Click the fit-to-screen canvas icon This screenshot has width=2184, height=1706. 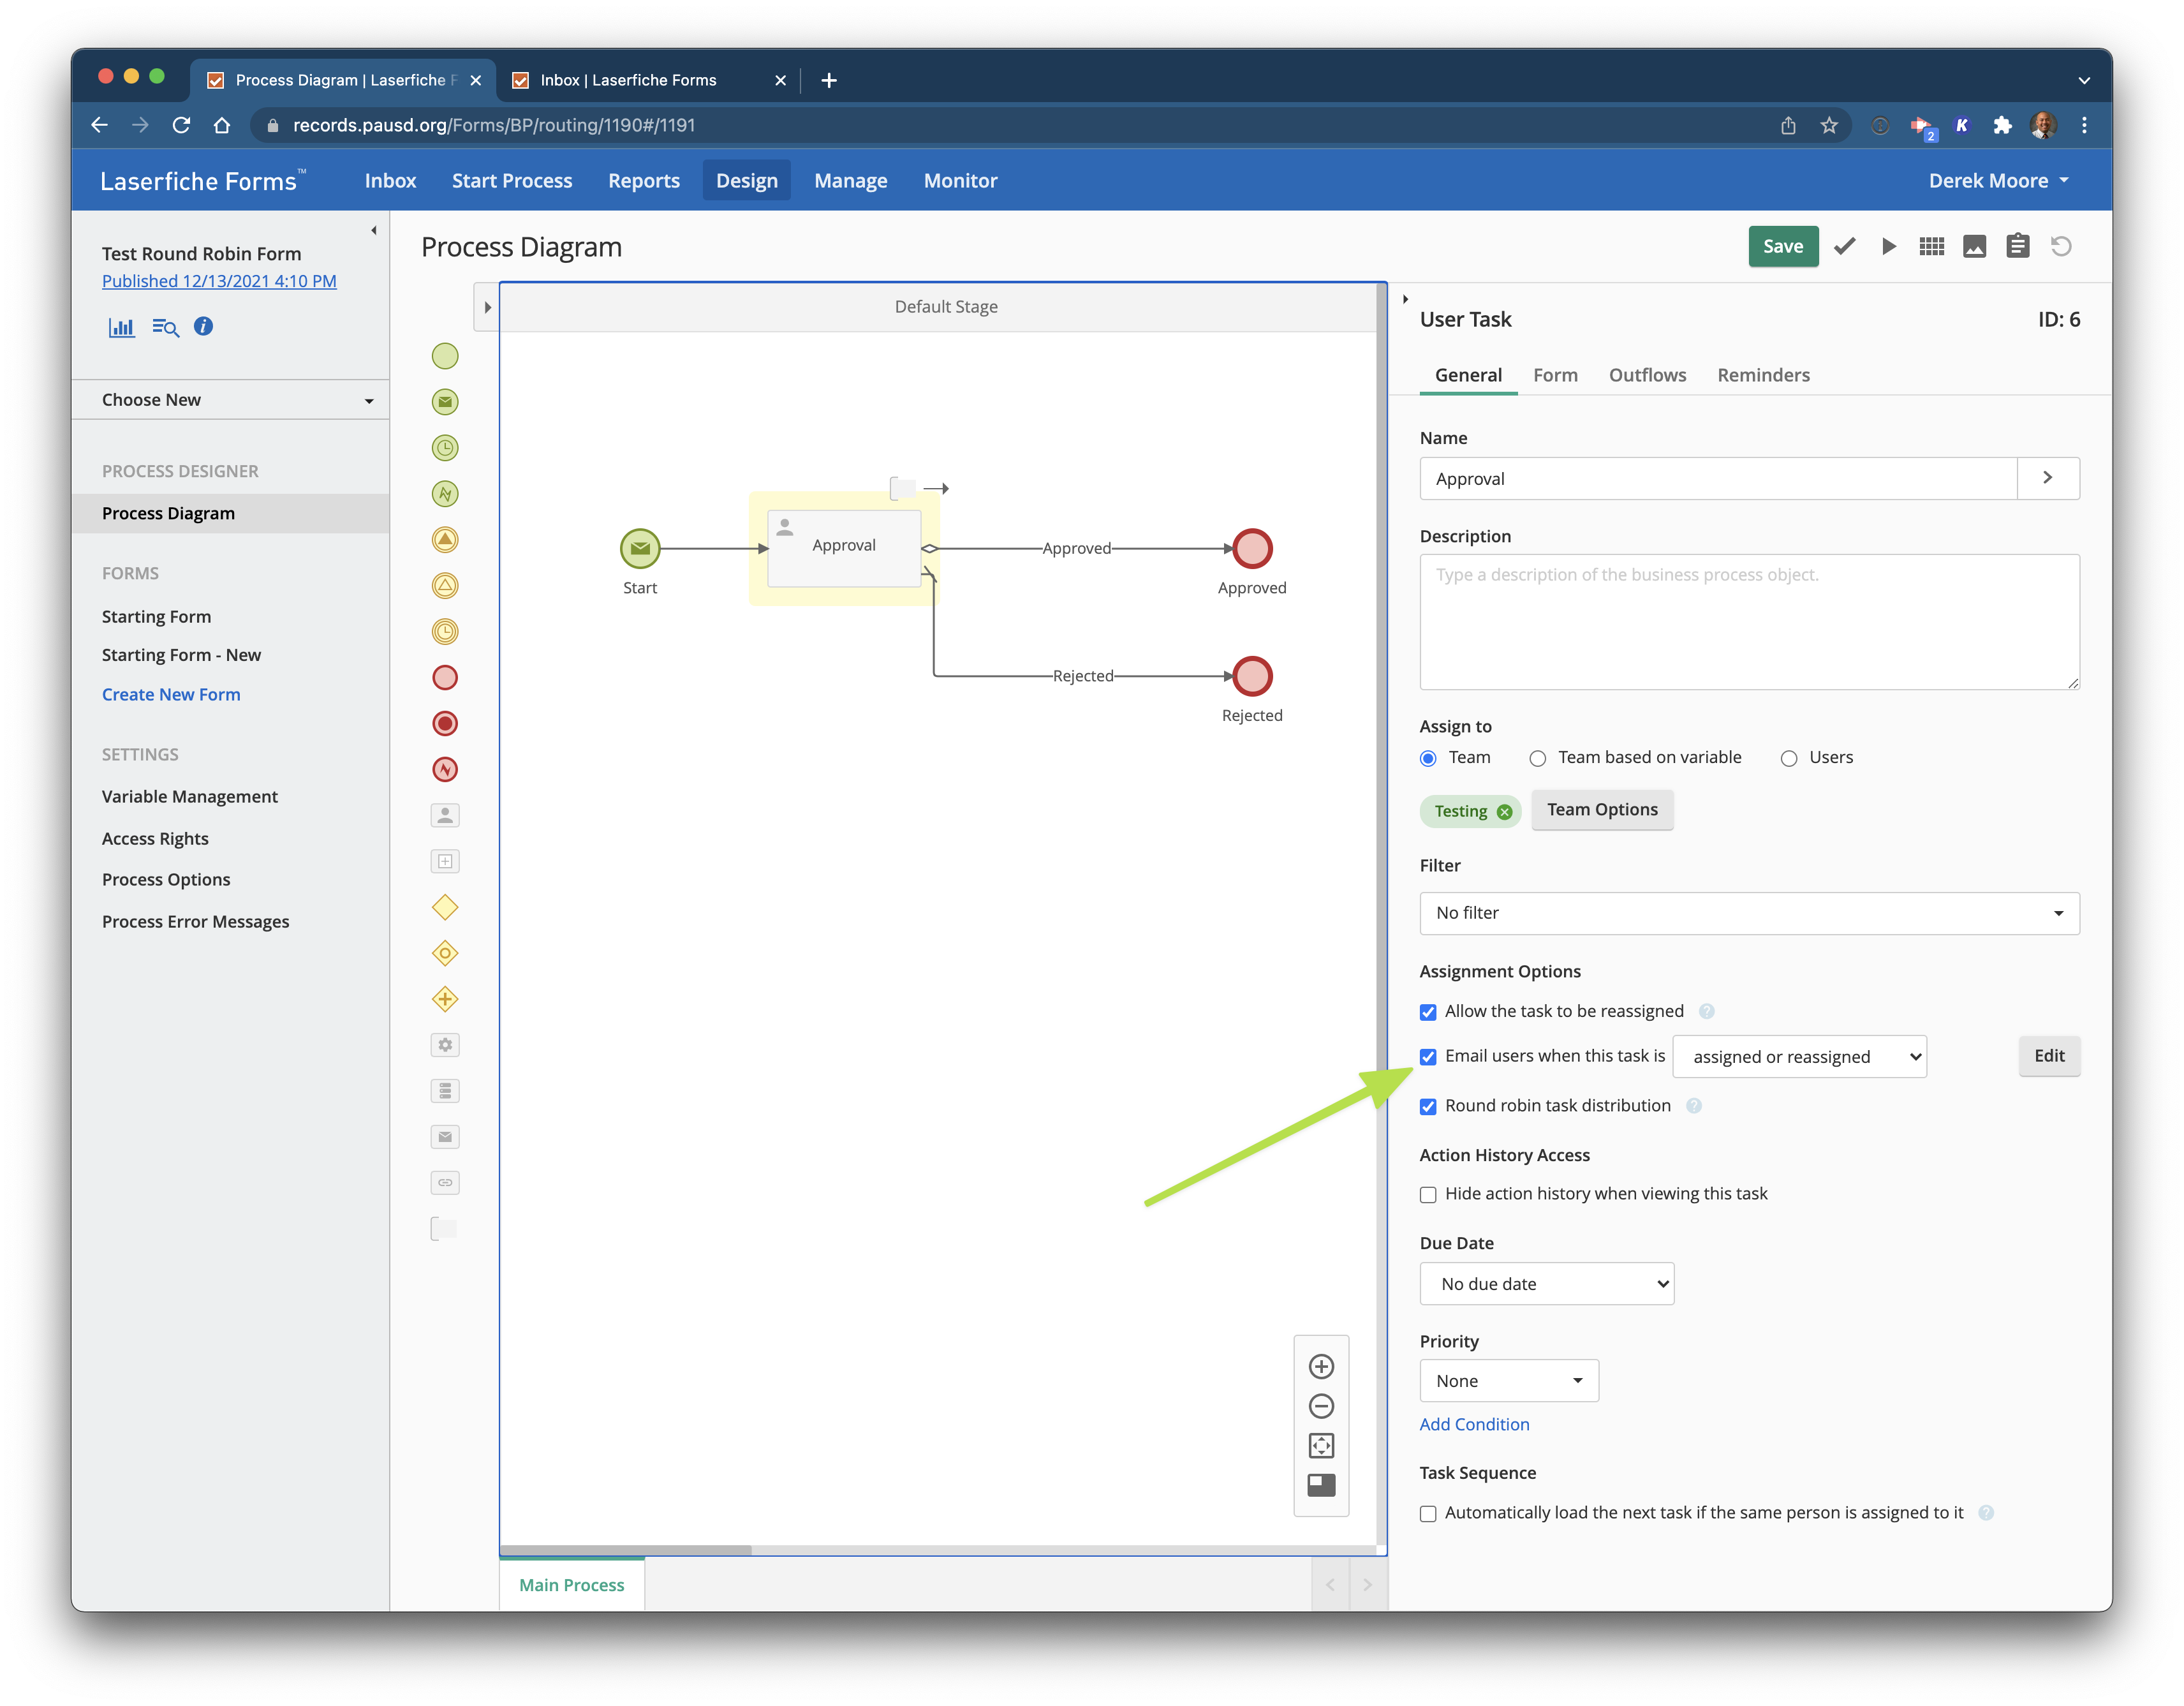[x=1321, y=1446]
